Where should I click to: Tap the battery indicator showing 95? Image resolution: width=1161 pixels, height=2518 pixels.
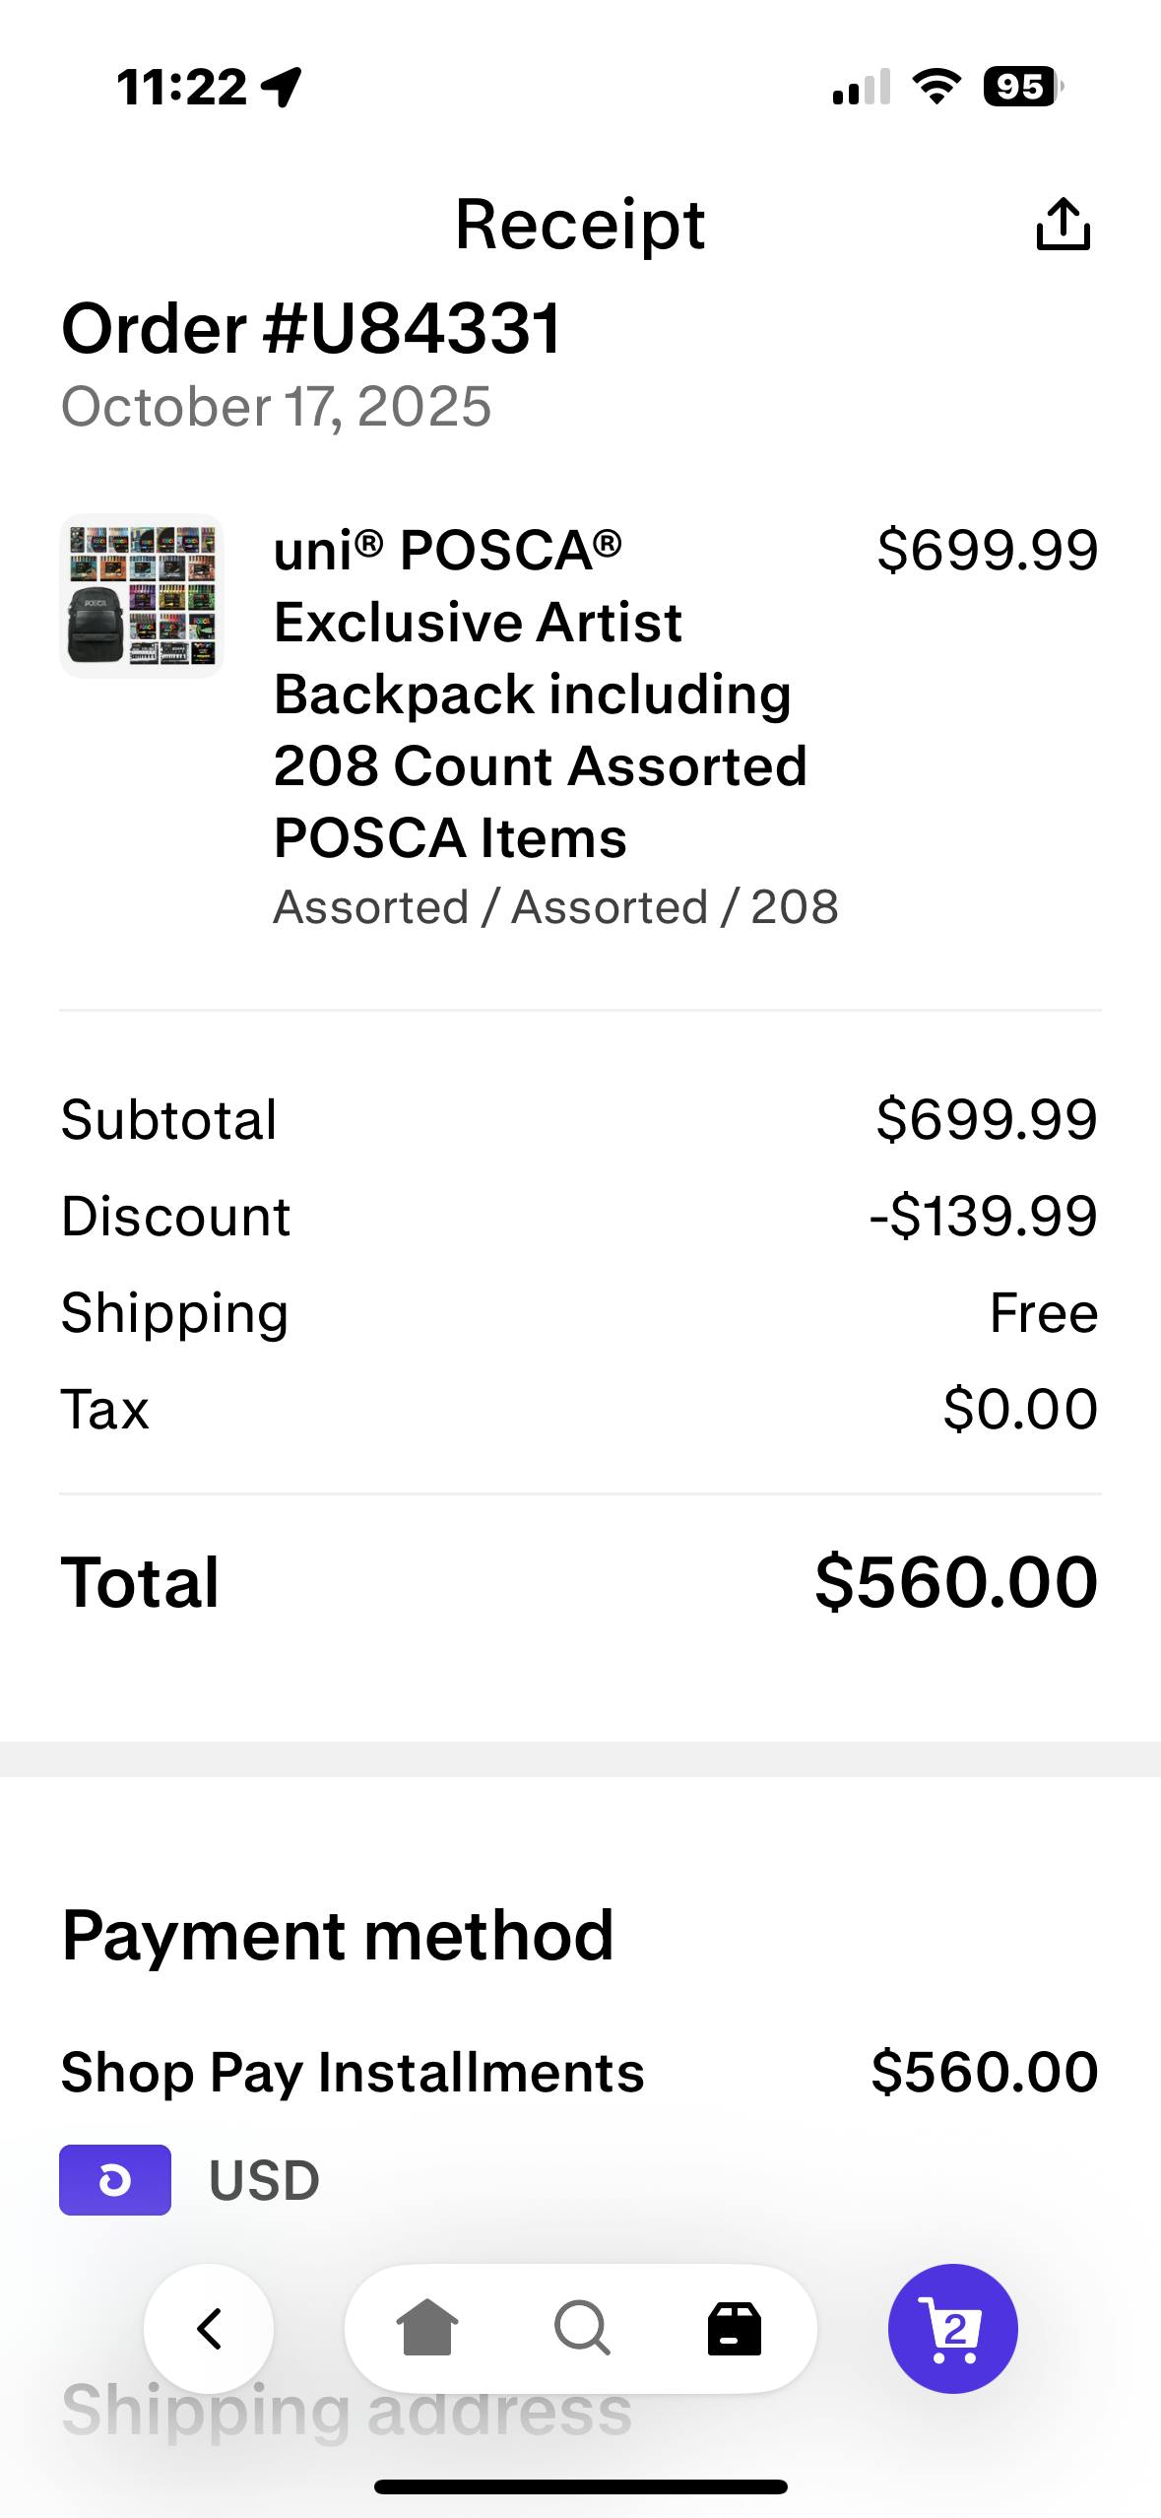point(1023,87)
